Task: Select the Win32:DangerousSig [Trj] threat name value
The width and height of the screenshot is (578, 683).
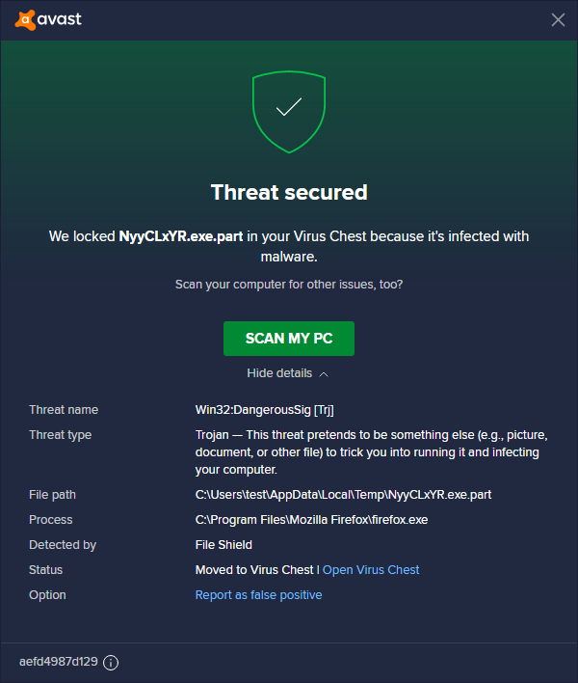Action: [x=265, y=410]
